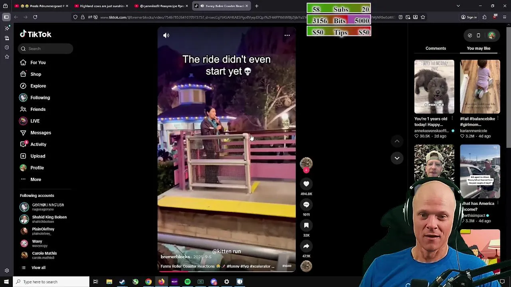Open the Upload page
511x287 pixels.
coord(33,156)
